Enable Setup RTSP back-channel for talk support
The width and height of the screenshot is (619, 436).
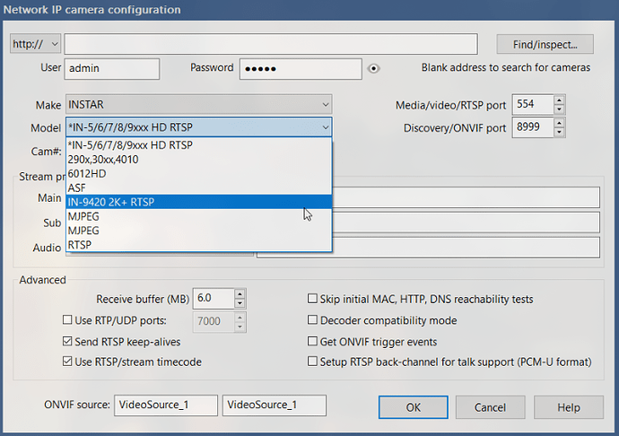[312, 362]
